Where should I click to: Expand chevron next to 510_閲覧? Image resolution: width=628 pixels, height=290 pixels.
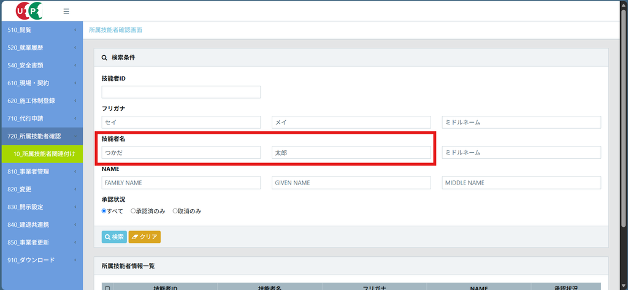click(75, 30)
